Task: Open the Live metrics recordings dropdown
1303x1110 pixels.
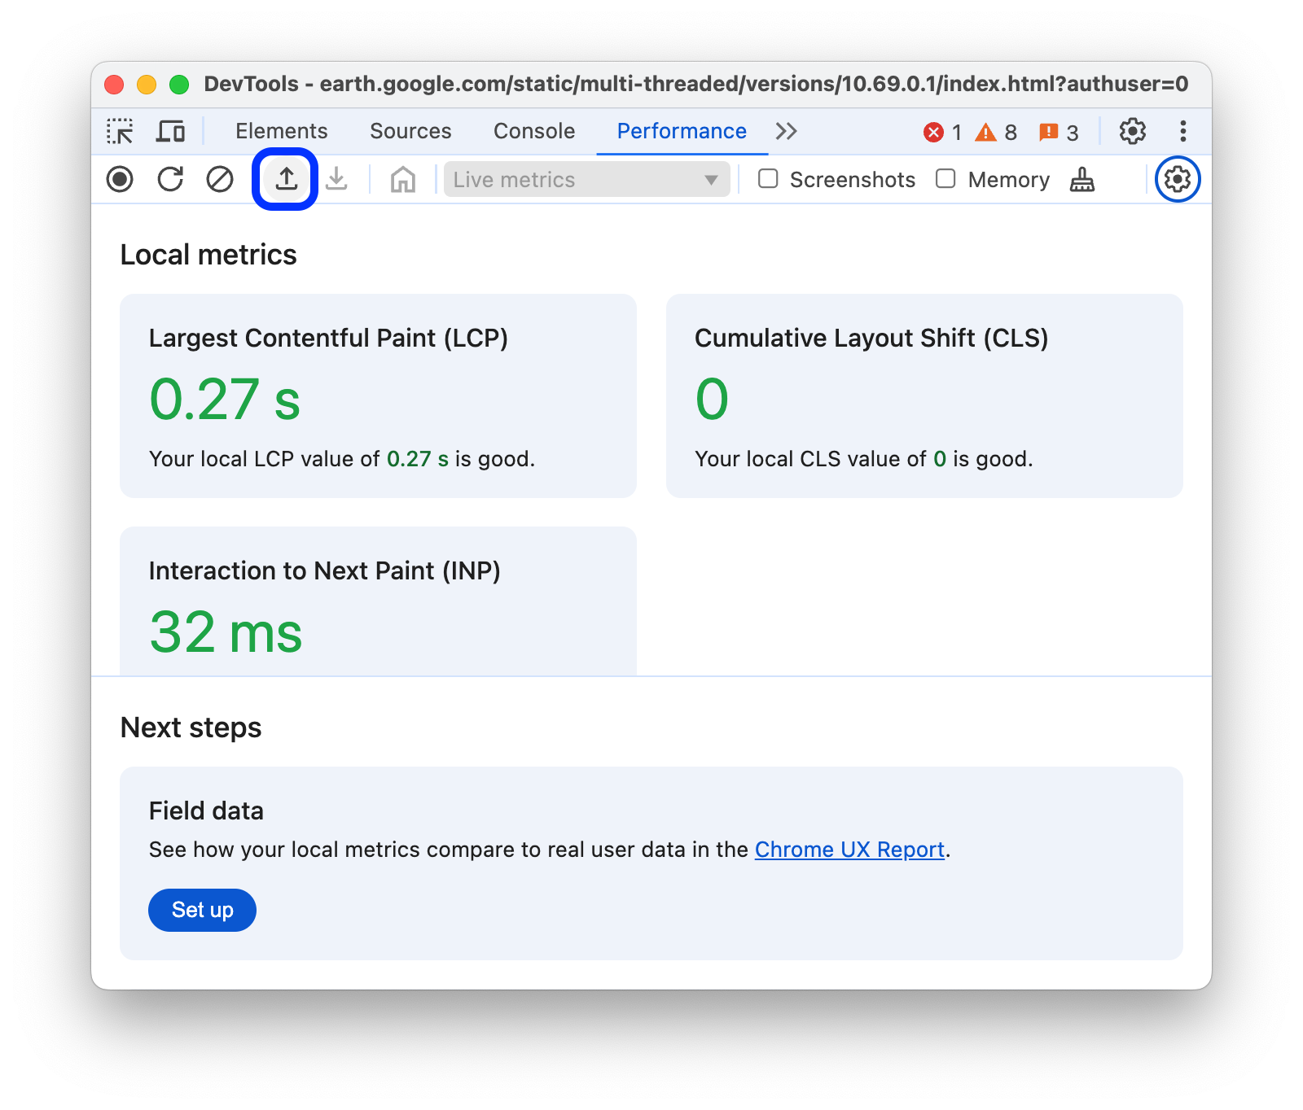Action: (710, 179)
